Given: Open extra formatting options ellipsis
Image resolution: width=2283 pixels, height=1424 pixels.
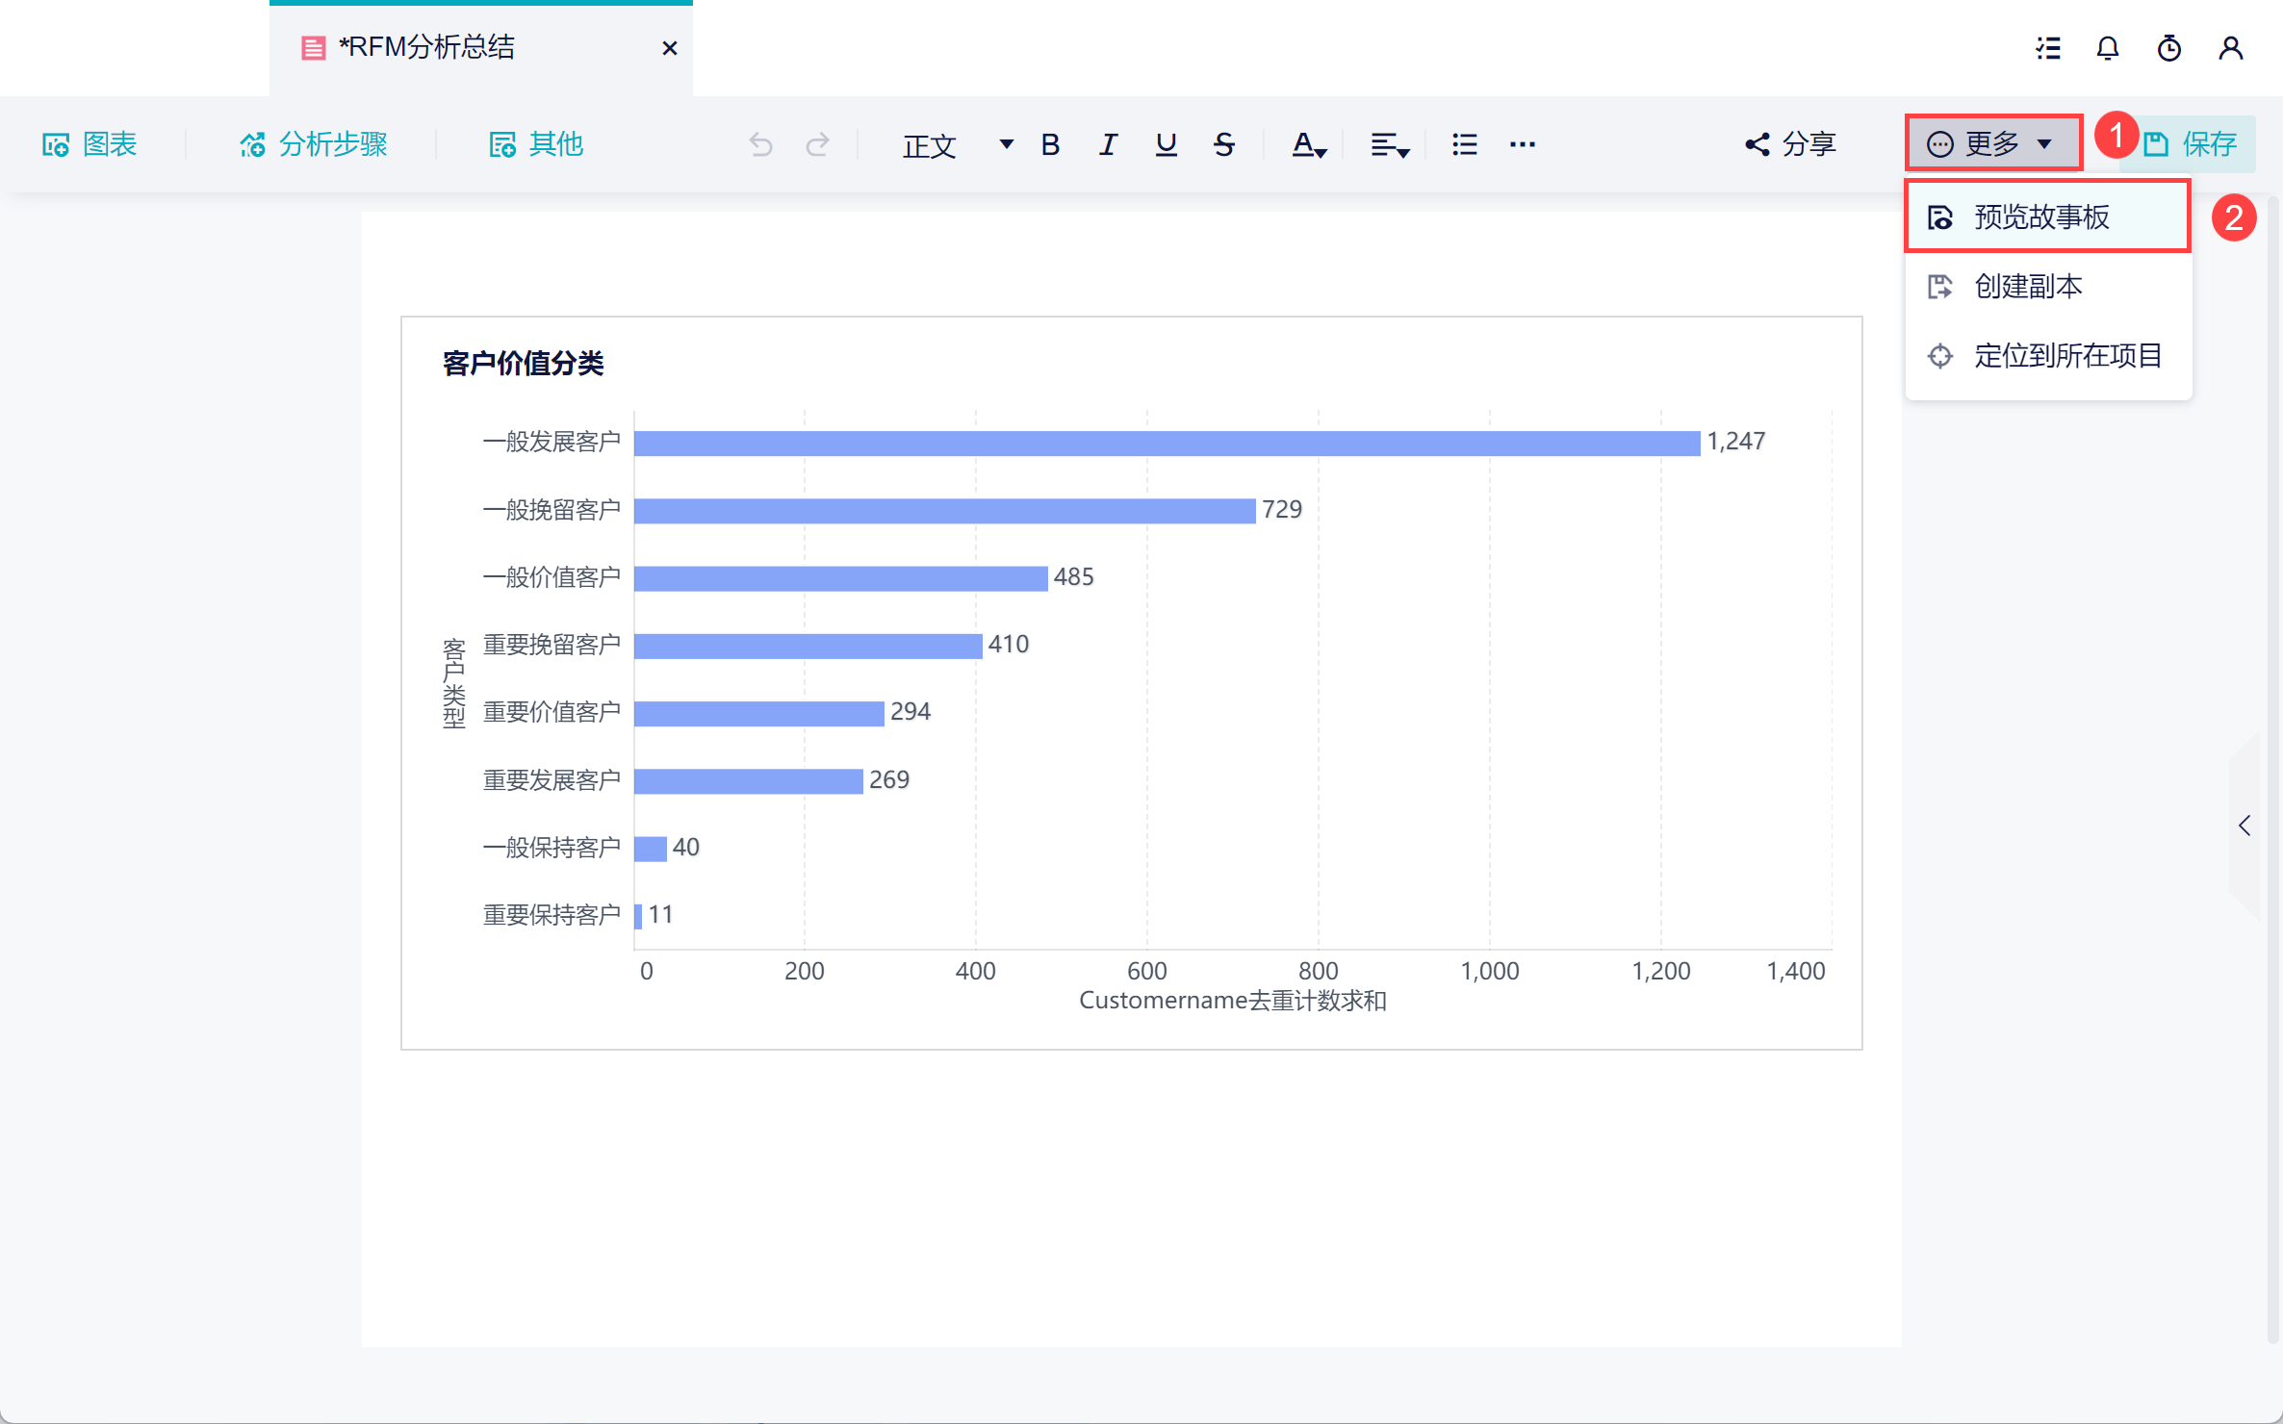Looking at the screenshot, I should (x=1522, y=144).
